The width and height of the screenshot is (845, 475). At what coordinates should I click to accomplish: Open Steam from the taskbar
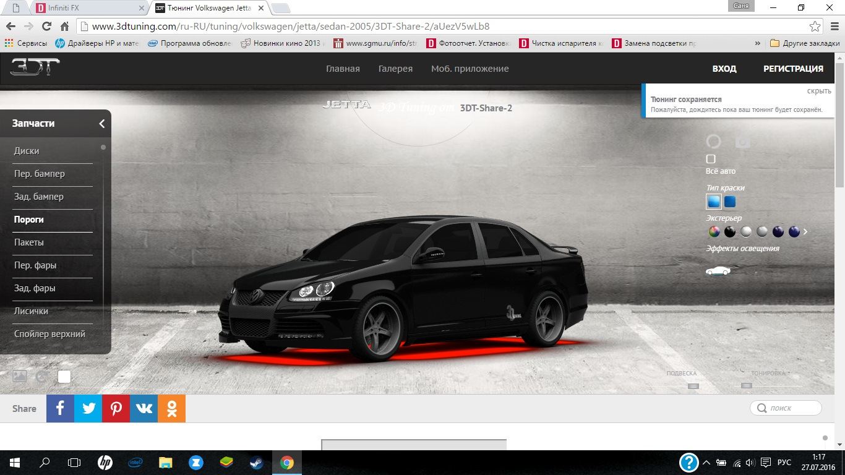255,463
